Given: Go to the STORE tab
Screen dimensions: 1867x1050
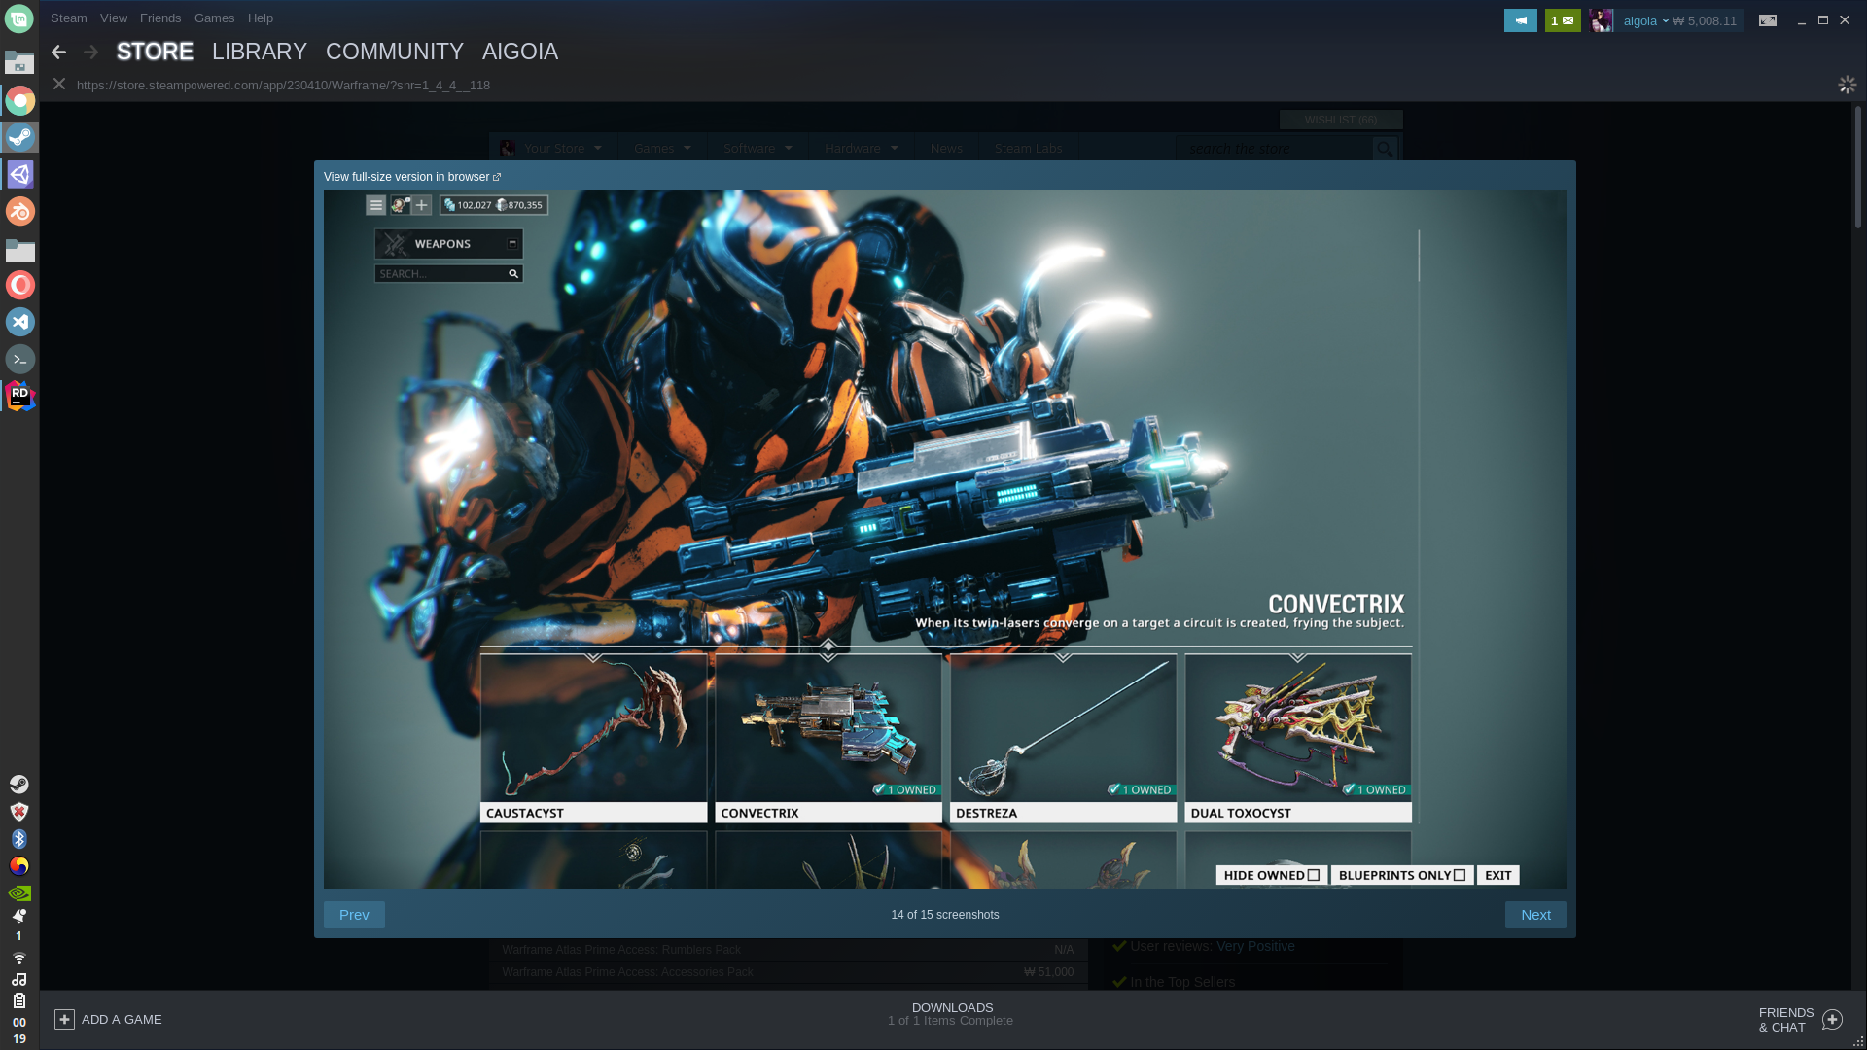Looking at the screenshot, I should (x=155, y=52).
